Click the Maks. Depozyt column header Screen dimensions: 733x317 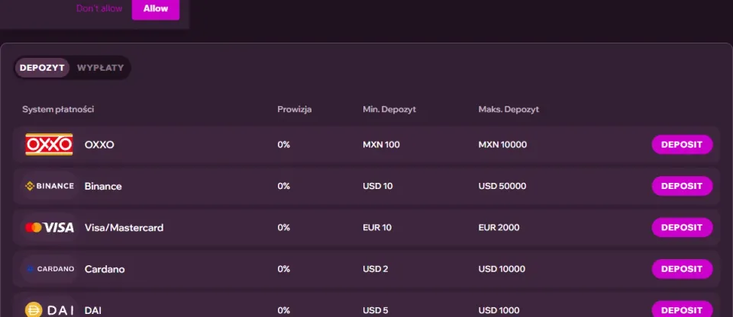click(x=509, y=109)
